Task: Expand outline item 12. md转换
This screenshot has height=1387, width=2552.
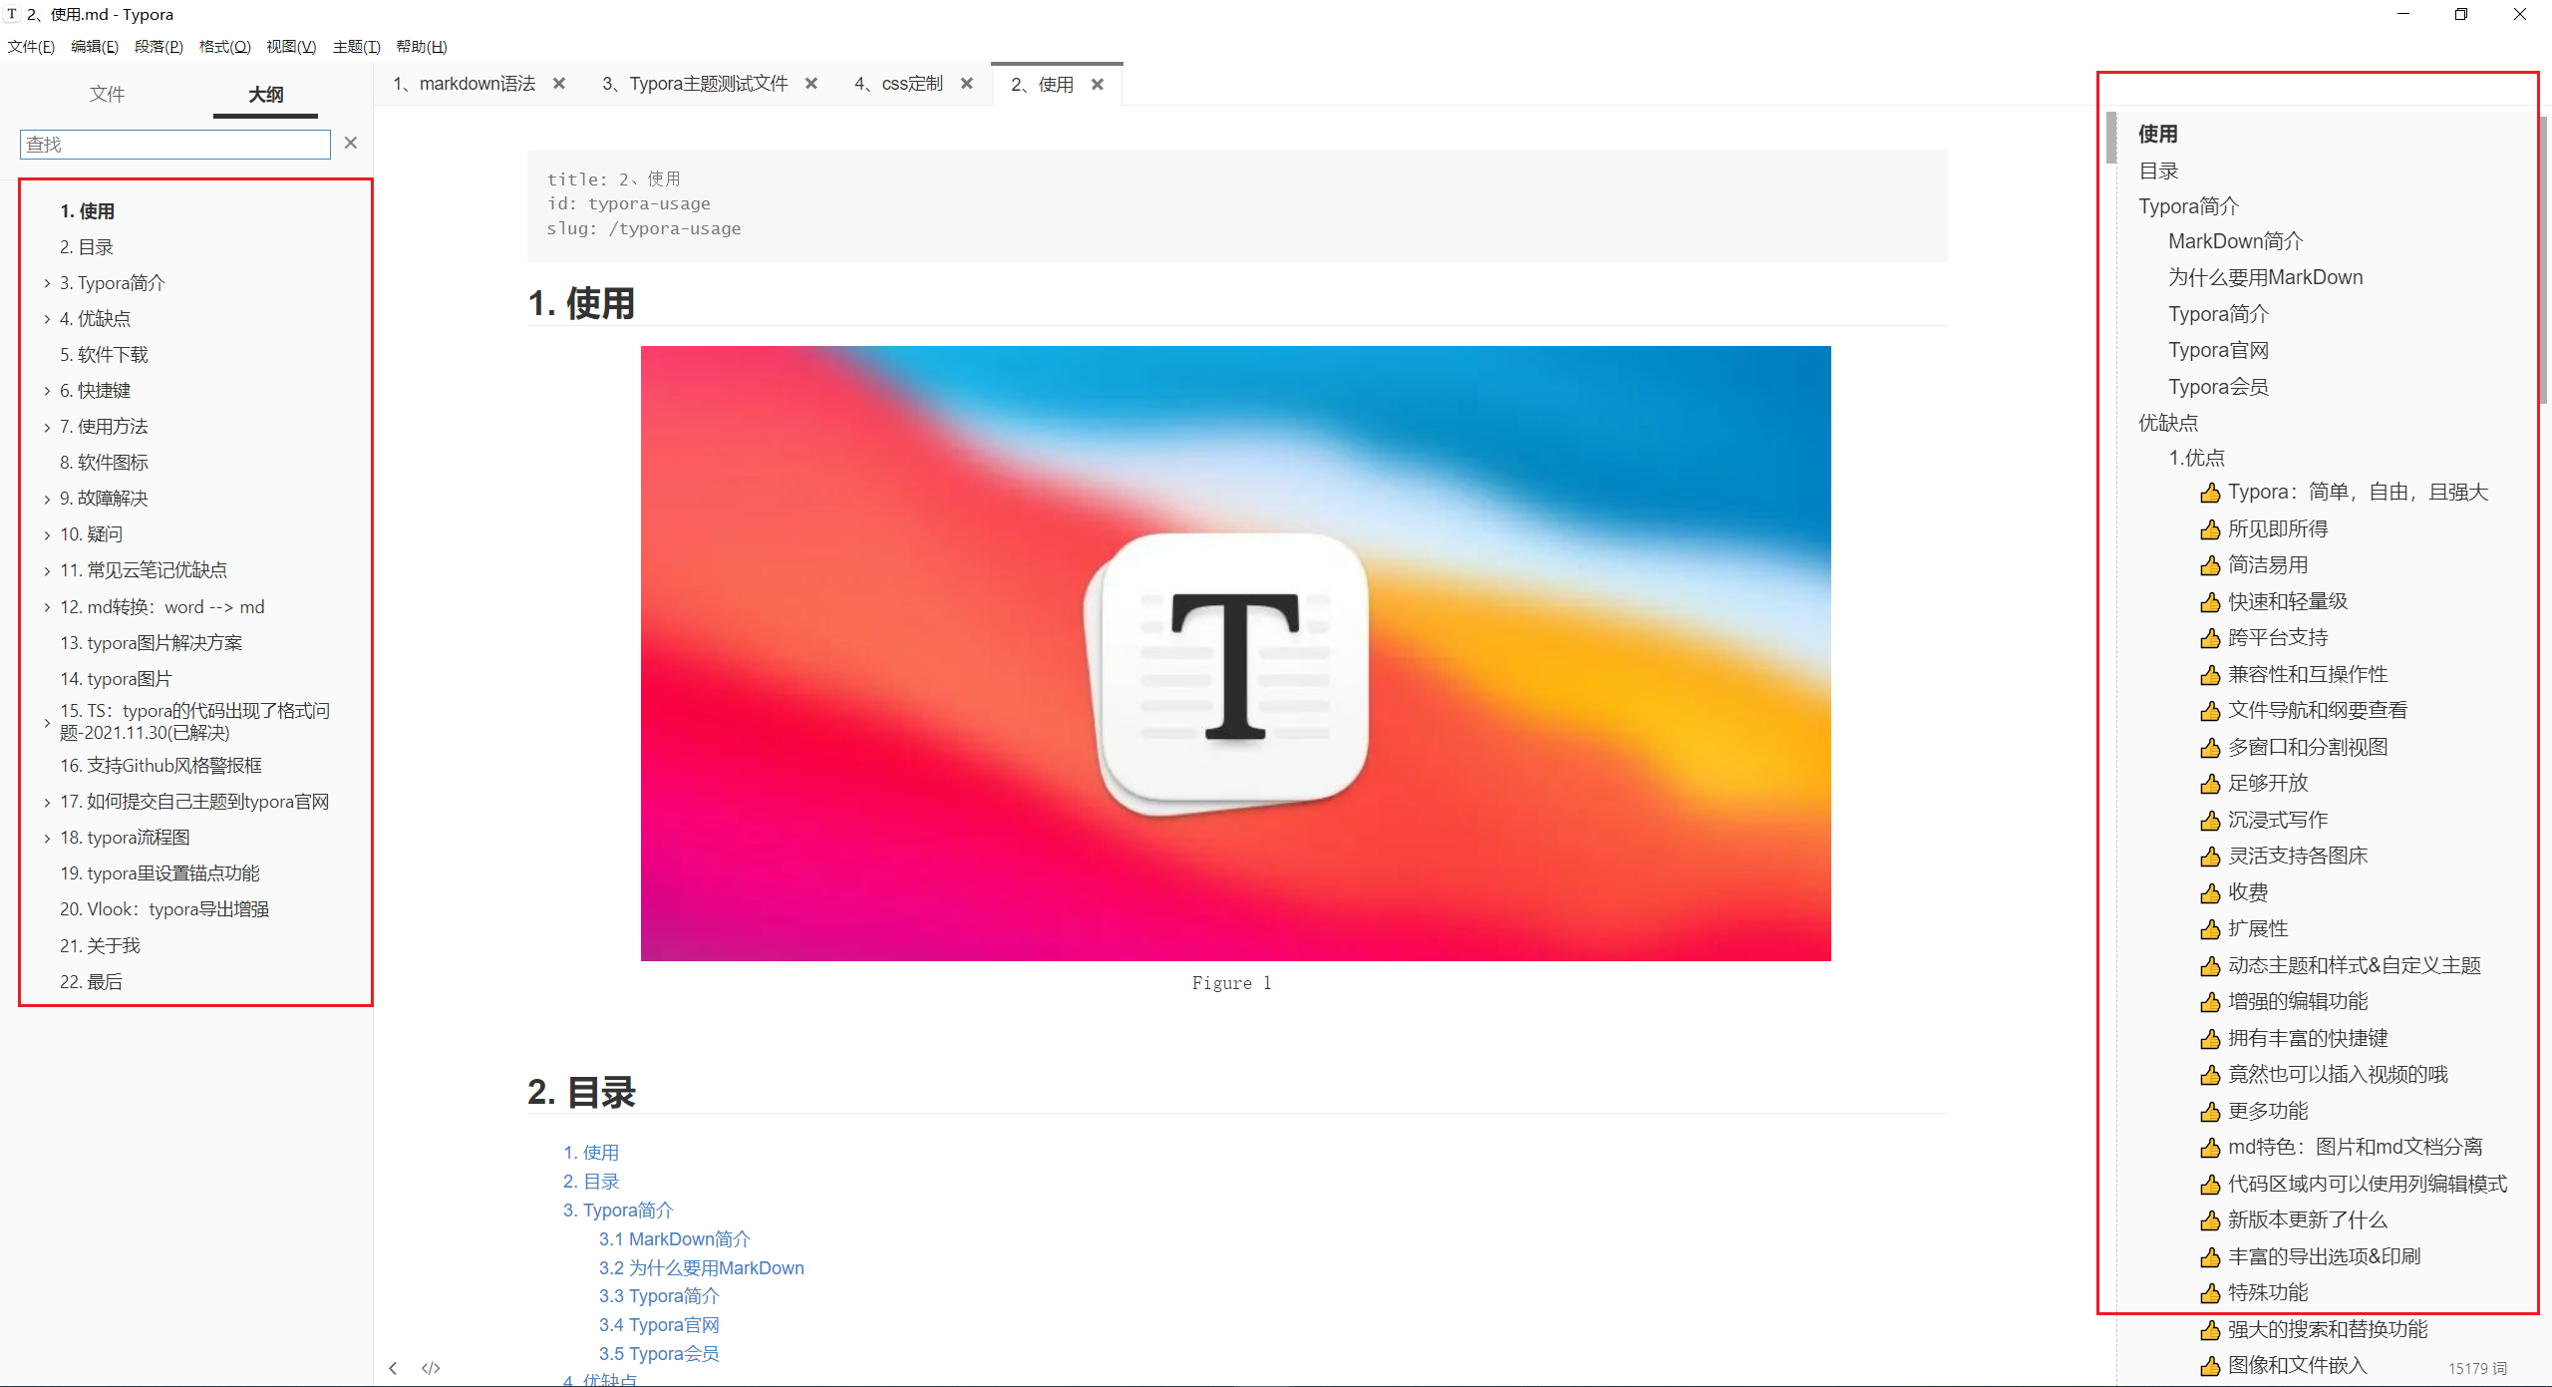Action: point(47,607)
